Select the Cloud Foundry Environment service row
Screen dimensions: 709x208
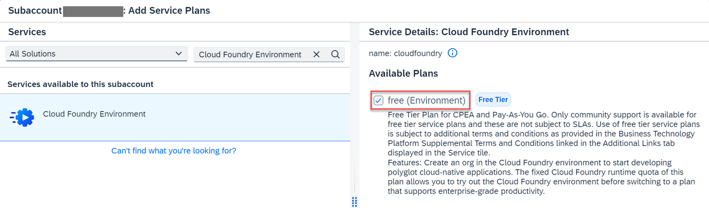coord(175,117)
